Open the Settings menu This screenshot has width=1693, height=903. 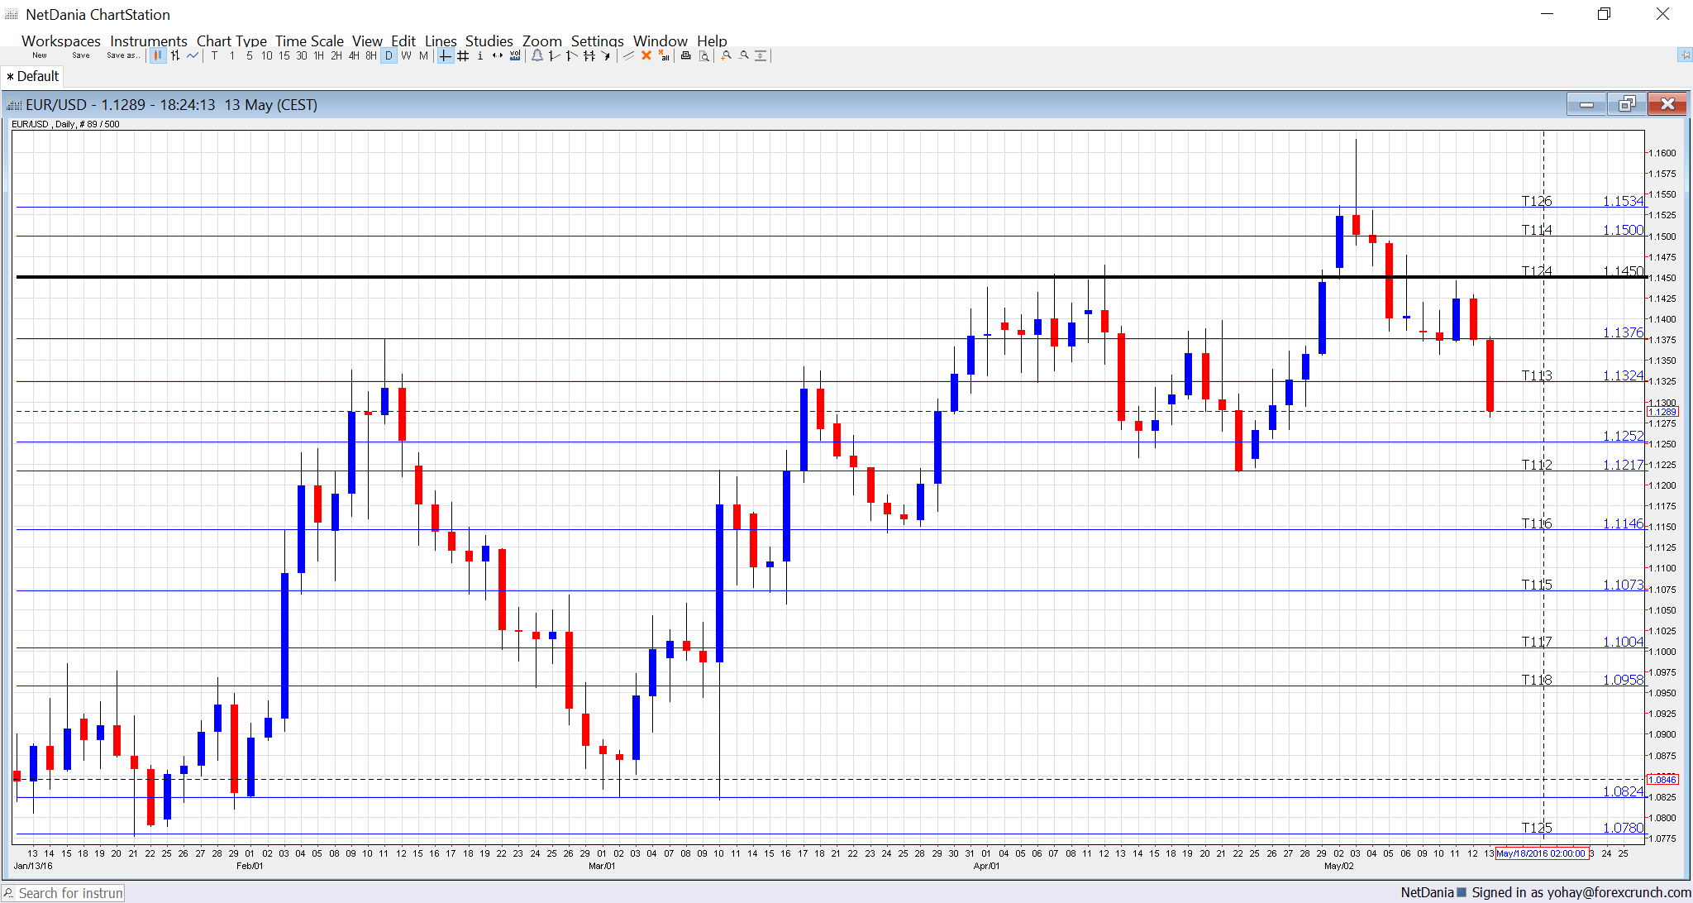(x=598, y=41)
